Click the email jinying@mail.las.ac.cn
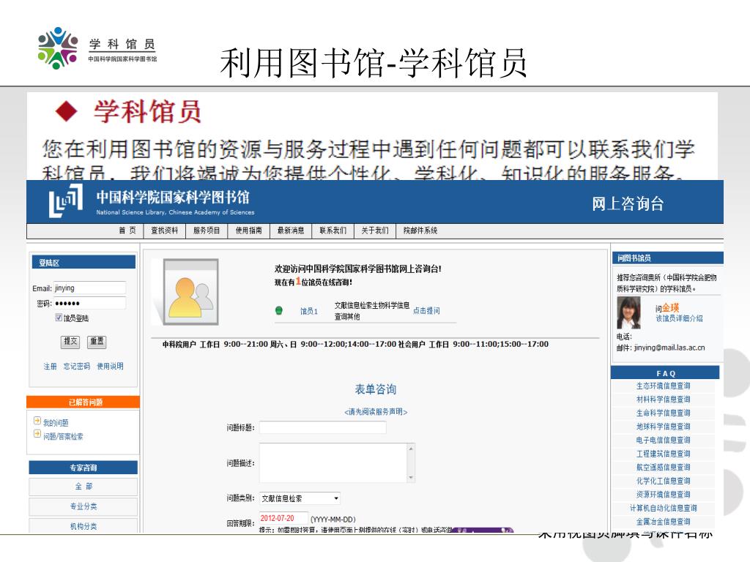Viewport: 750px width, 562px height. (669, 348)
